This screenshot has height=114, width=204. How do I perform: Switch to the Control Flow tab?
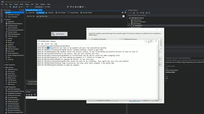(x=30, y=13)
